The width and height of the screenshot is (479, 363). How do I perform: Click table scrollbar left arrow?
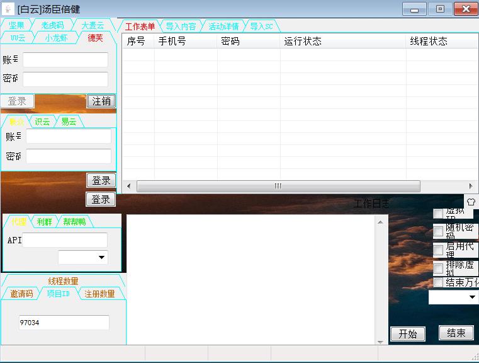pos(128,187)
